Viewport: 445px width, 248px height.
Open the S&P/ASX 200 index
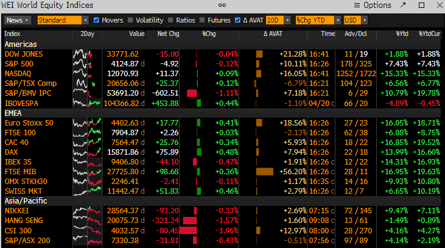click(27, 241)
